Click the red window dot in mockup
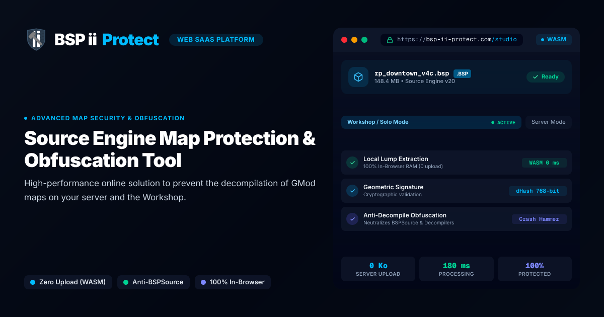604x317 pixels. coord(344,40)
